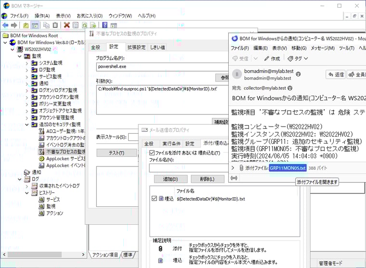Select 不審なプロセスの監視 in the tree
Screen dimensions: 366x268
click(x=65, y=152)
